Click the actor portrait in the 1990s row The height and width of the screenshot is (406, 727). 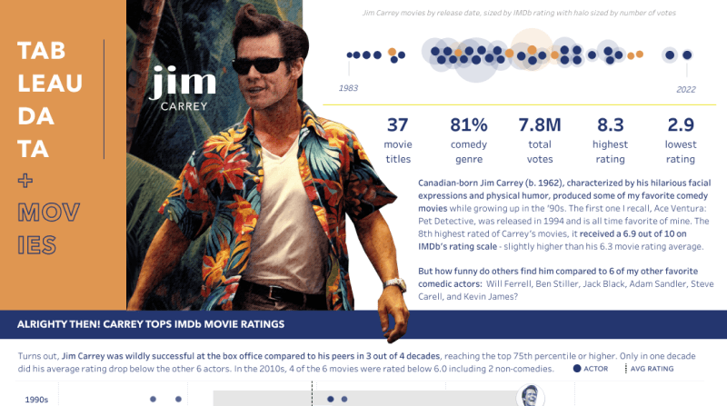[x=529, y=397]
